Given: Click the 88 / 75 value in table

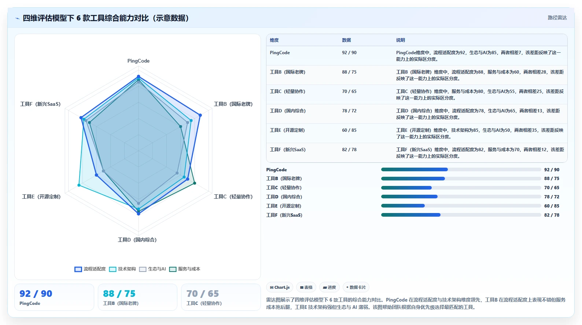Looking at the screenshot, I should pyautogui.click(x=349, y=72).
